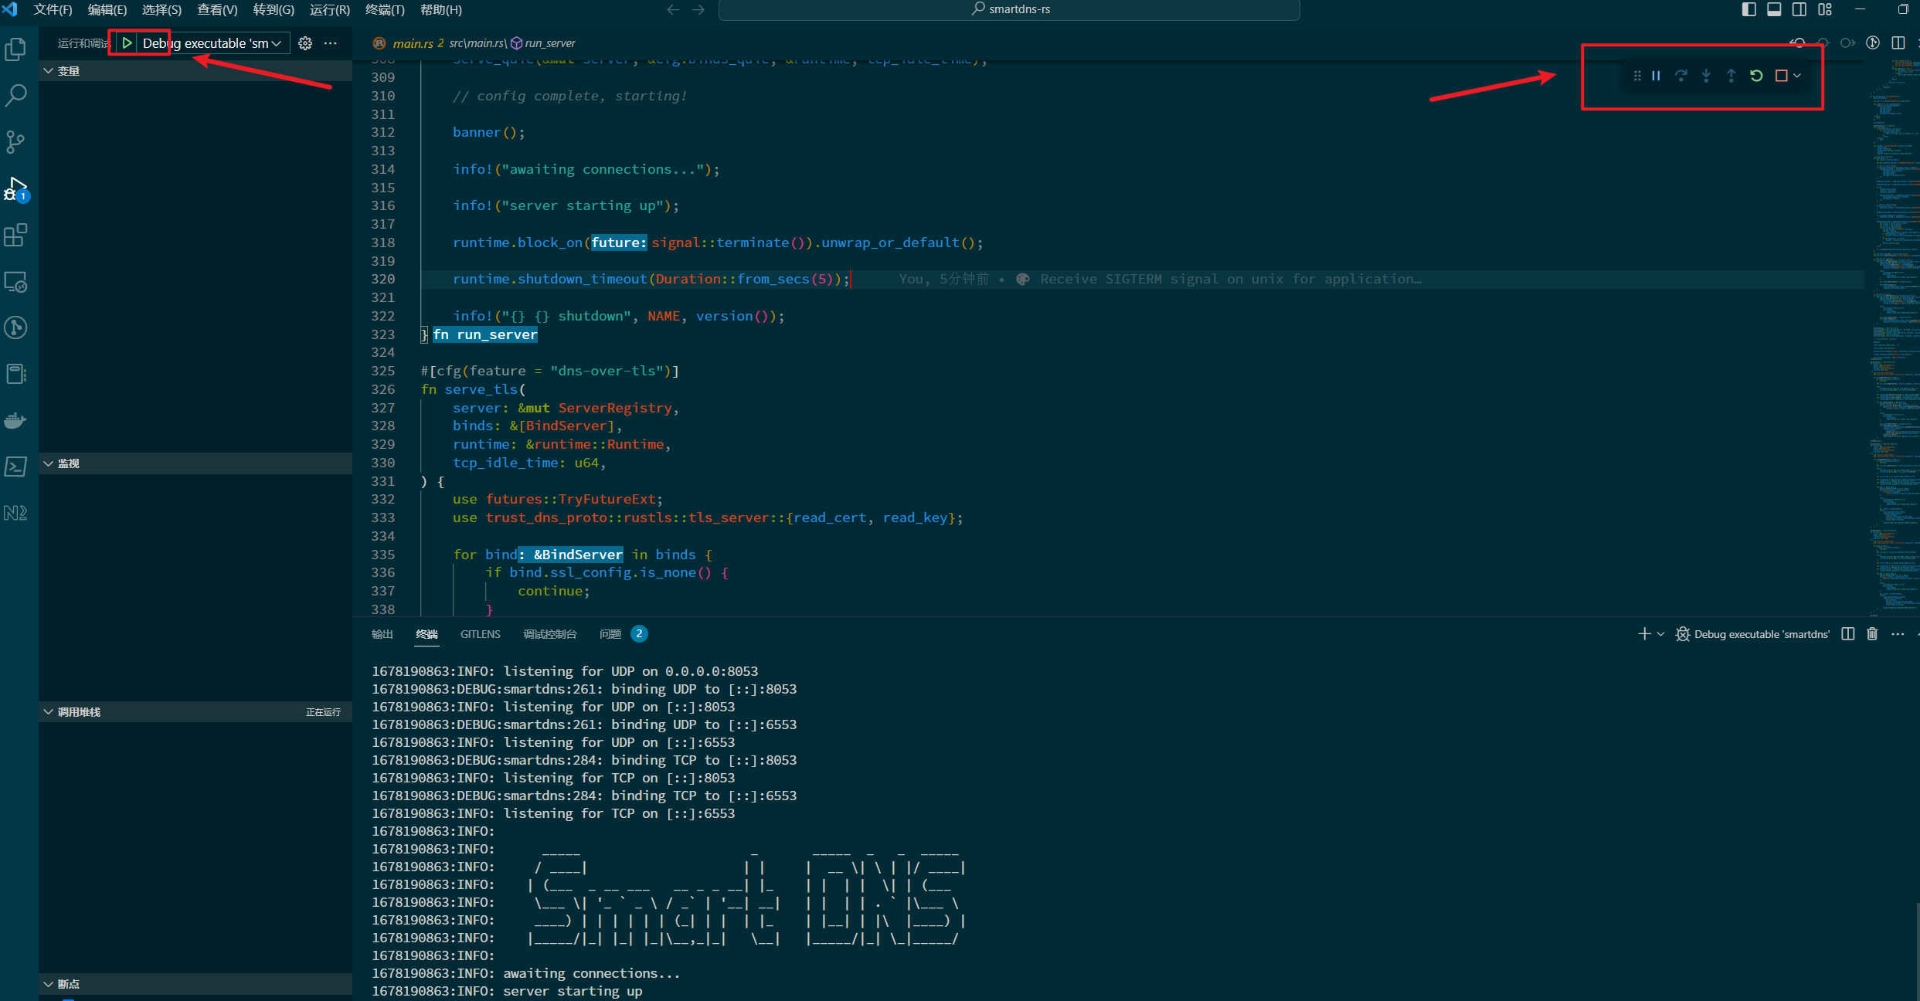The image size is (1920, 1001).
Task: Pause the running debug session
Action: coord(1655,75)
